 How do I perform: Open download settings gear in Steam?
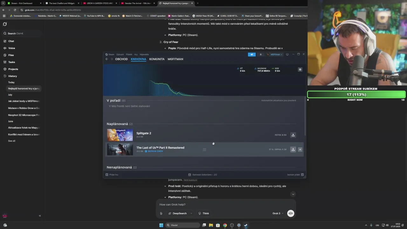pos(300,69)
